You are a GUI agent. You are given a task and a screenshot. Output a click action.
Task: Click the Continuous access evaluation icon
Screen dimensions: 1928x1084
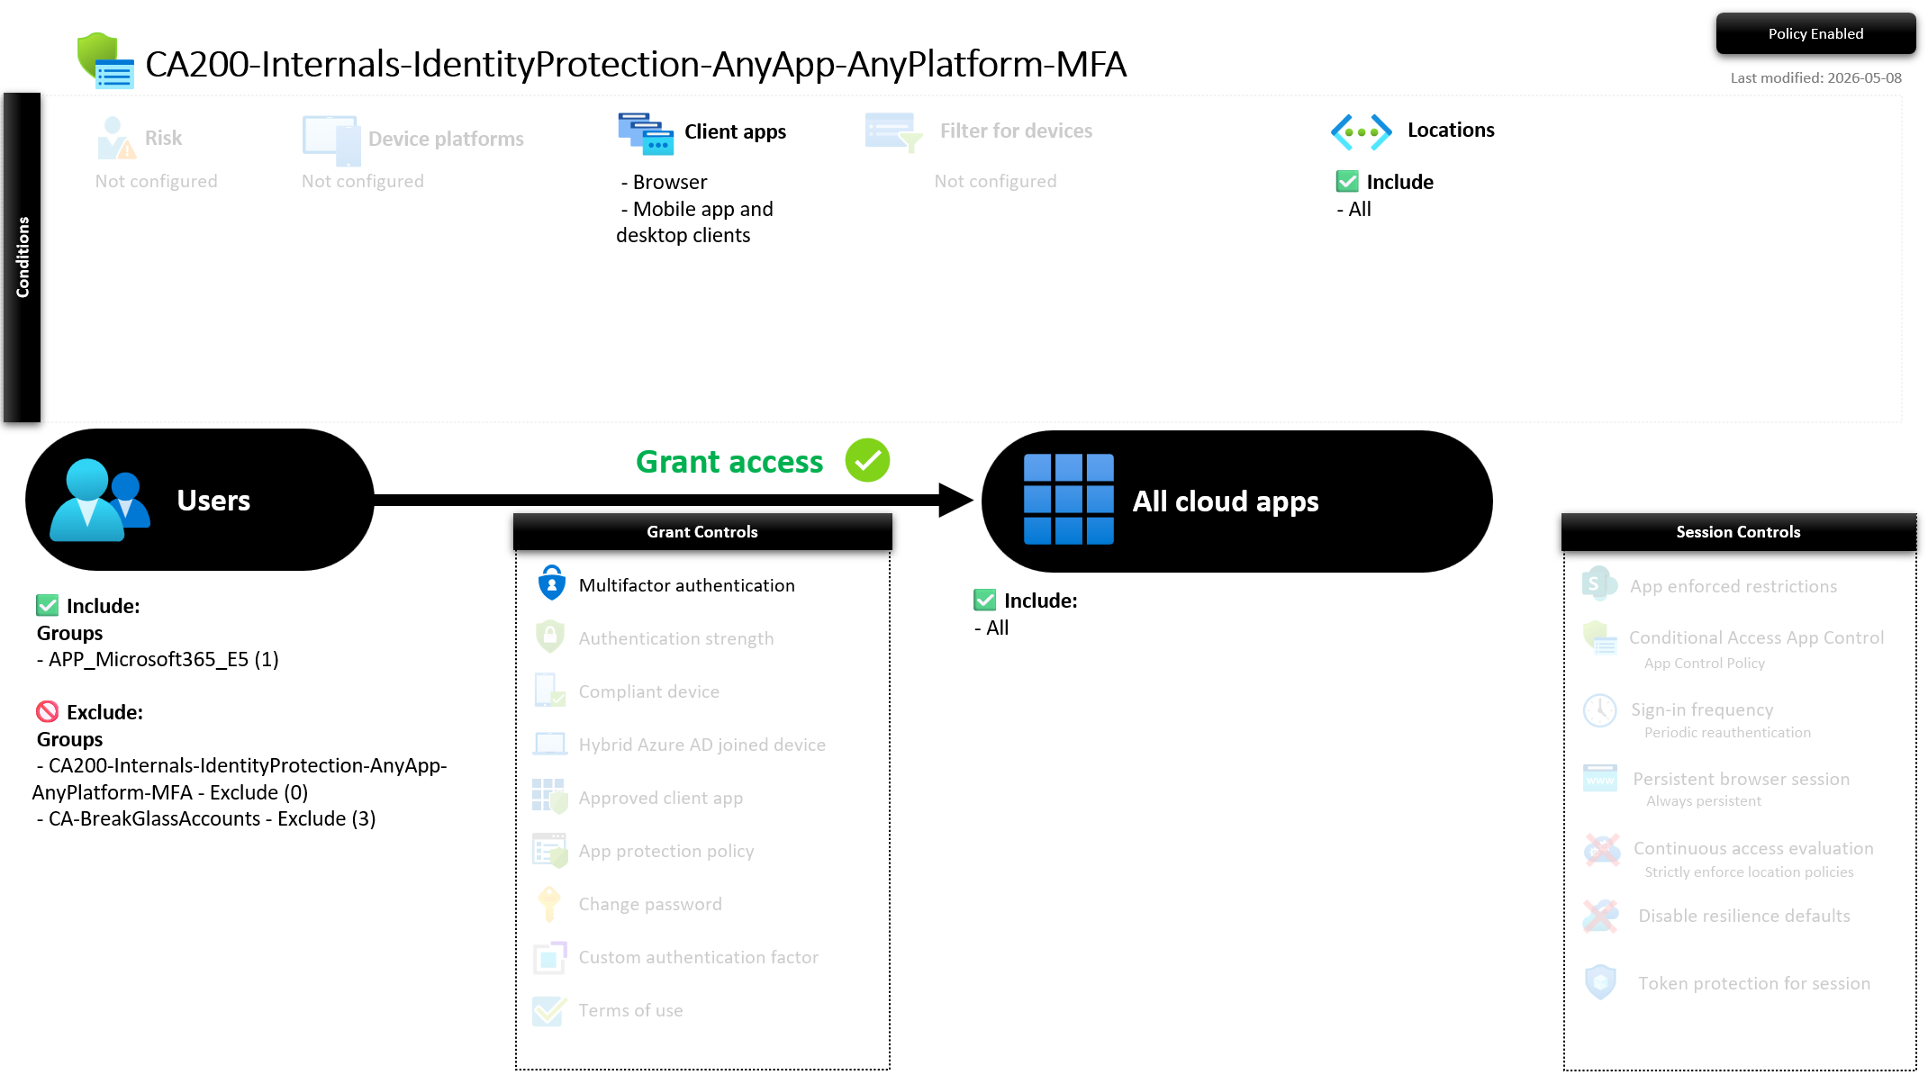tap(1603, 849)
